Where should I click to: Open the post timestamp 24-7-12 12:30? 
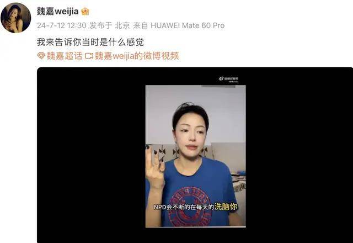pos(62,25)
